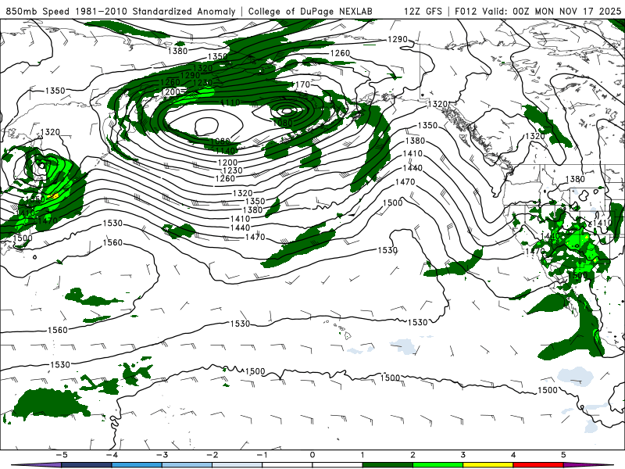Click the bright green segment between 2 and 3
Screen dimensions: 625x469
click(x=438, y=465)
